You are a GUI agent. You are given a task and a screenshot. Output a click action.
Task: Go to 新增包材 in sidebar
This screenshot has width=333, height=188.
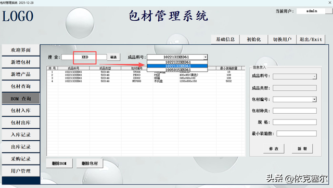pyautogui.click(x=21, y=62)
